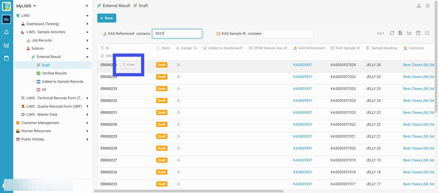438x193 pixels.
Task: Collapse External Result node
Action: point(87,57)
